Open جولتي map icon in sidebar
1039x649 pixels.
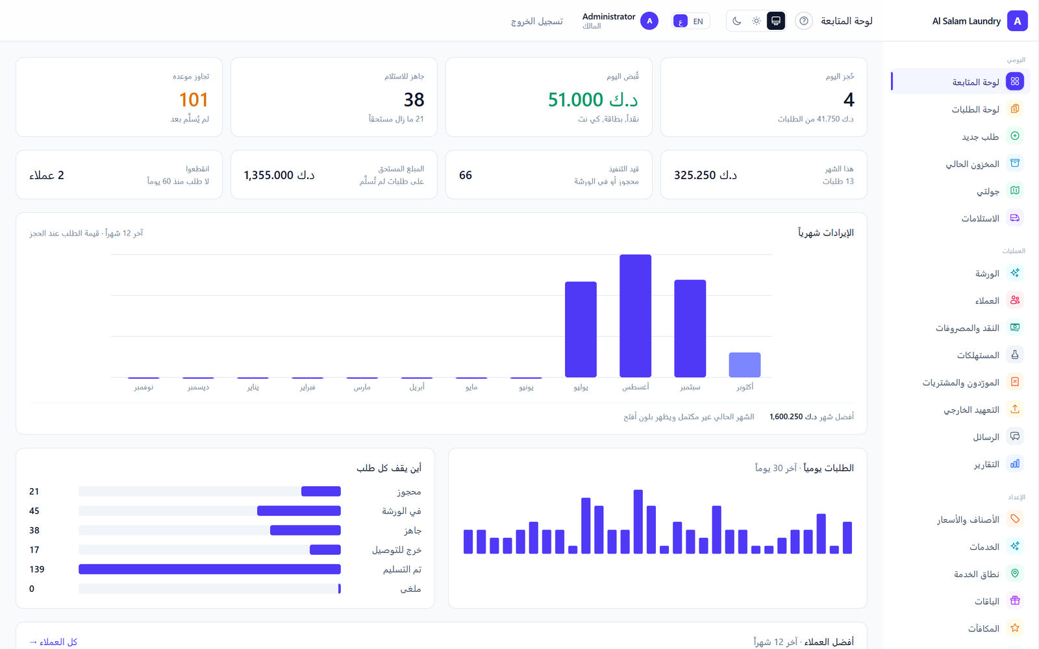(1014, 190)
